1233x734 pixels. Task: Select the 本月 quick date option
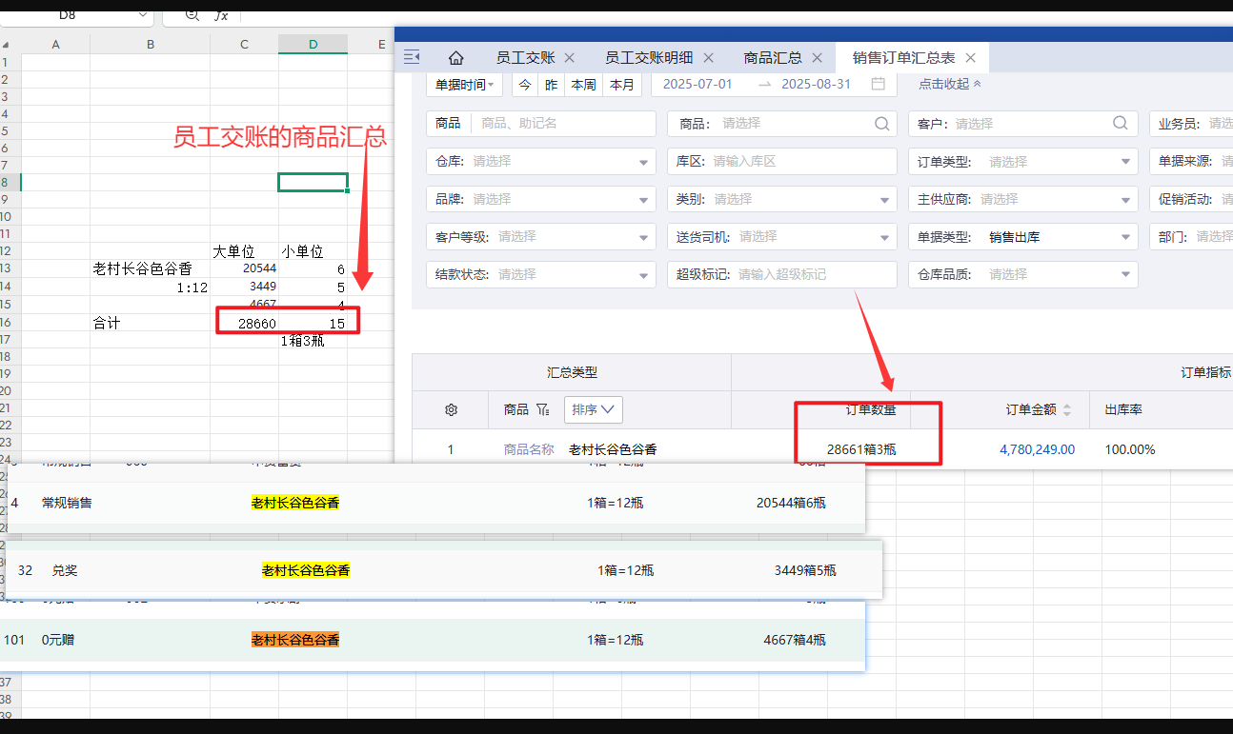tap(621, 85)
